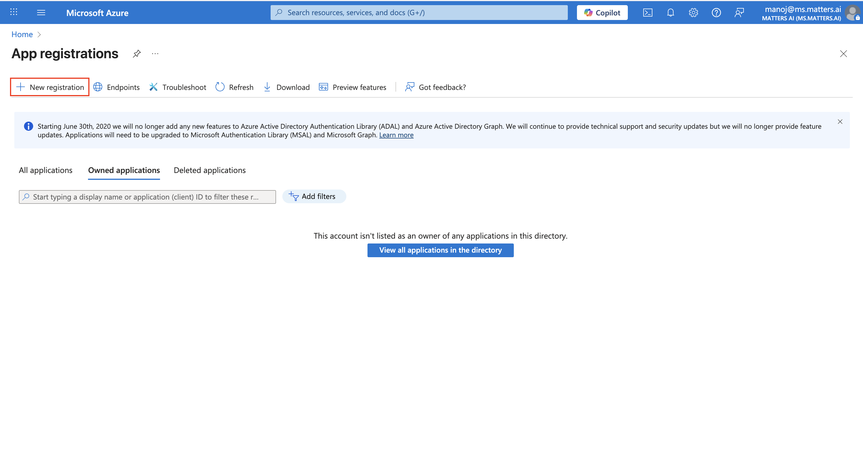Screen dimensions: 863x471
Task: Open the portal waffle grid menu
Action: (x=14, y=12)
